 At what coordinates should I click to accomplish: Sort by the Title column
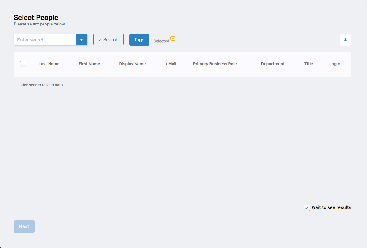(309, 64)
